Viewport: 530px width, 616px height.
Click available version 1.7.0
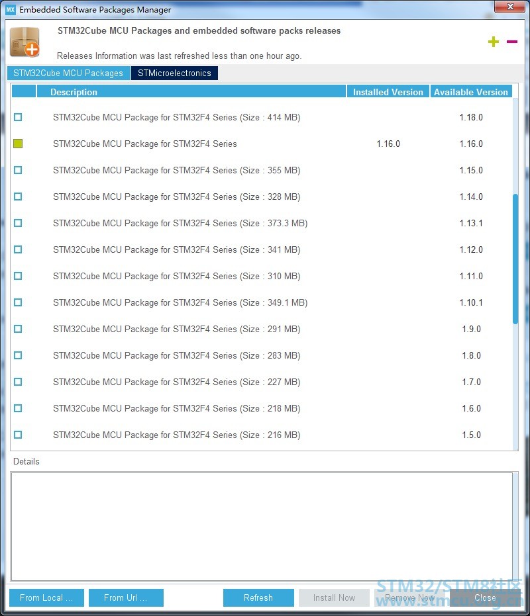472,382
